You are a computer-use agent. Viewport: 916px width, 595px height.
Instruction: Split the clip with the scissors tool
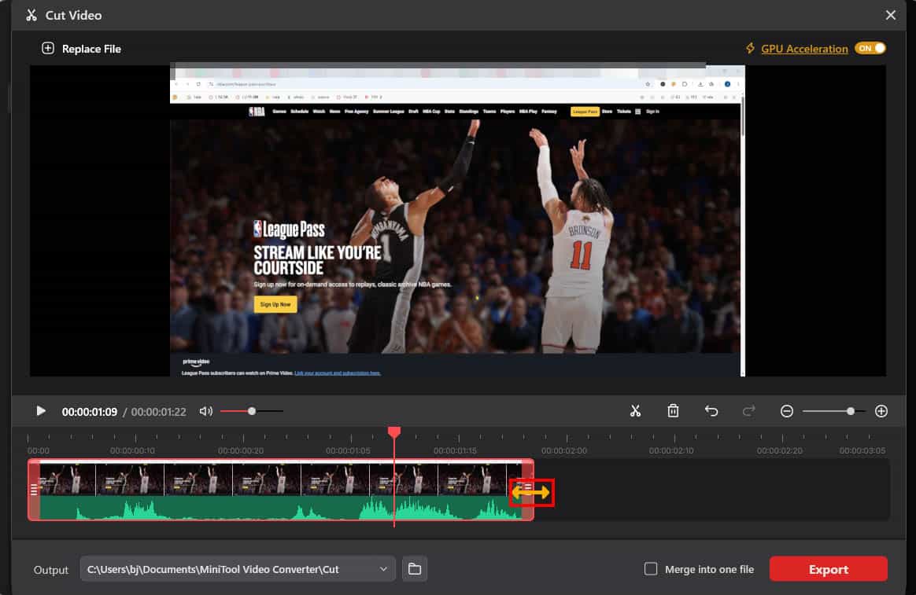click(x=635, y=411)
